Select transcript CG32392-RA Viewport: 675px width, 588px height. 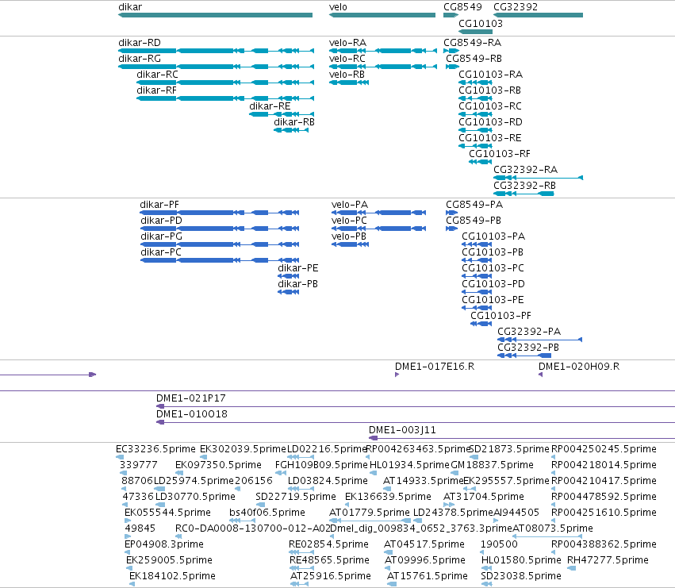[538, 178]
